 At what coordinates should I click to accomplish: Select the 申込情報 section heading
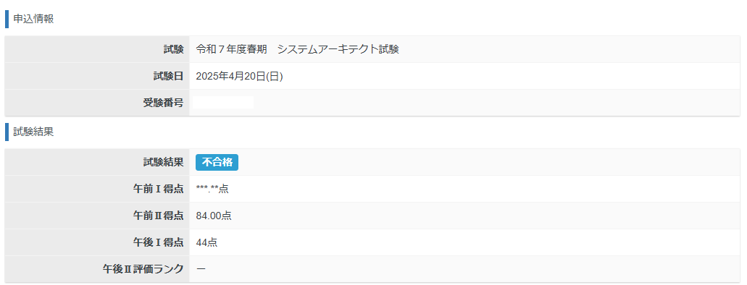tap(33, 19)
